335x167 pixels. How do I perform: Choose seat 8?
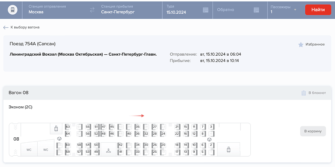(203, 134)
